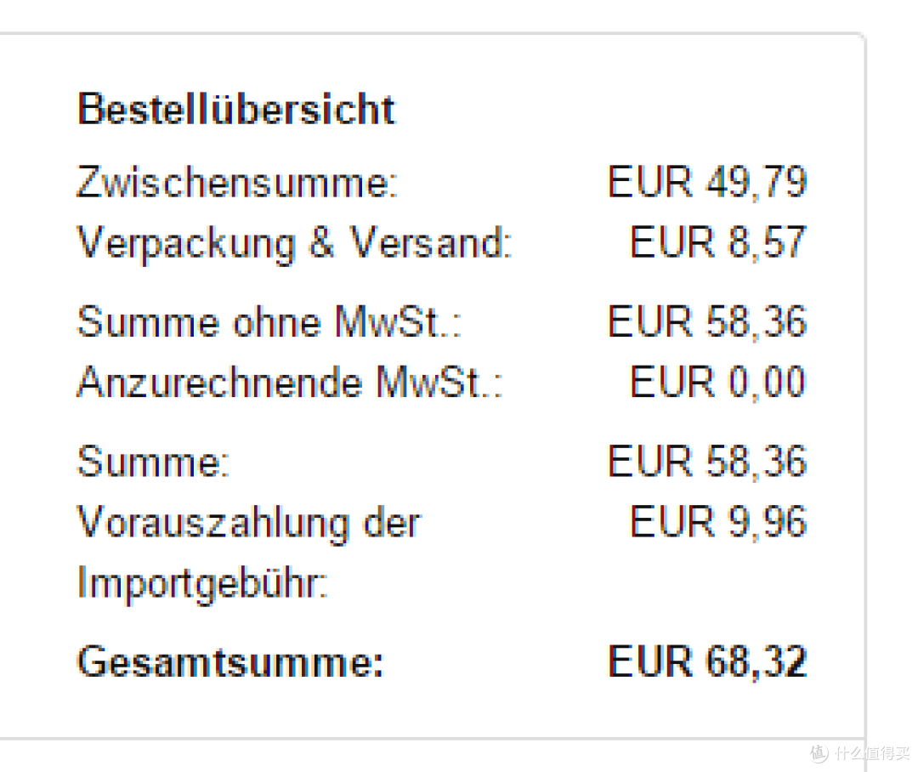The height and width of the screenshot is (772, 918).
Task: Click EUR 58,36 beside Summe:
Action: [707, 462]
